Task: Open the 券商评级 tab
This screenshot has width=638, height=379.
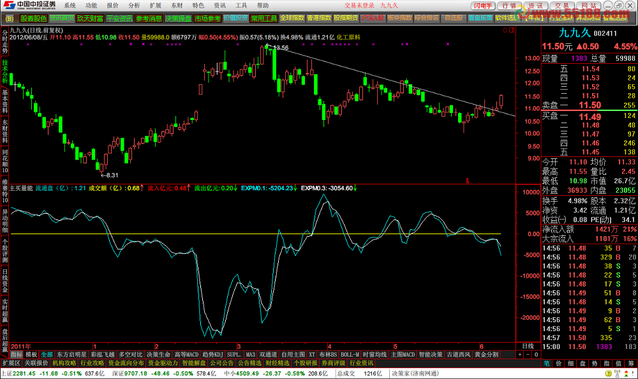Action: 333,362
